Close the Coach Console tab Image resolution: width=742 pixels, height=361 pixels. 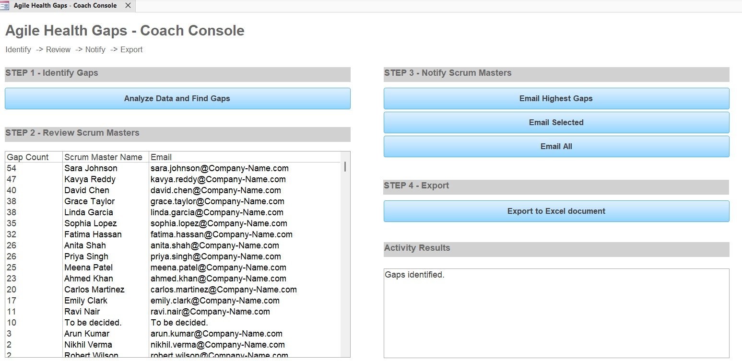(x=128, y=6)
